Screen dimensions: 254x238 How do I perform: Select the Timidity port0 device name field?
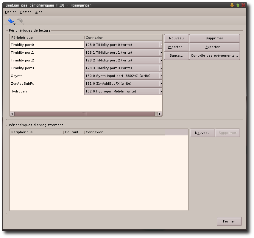47,45
